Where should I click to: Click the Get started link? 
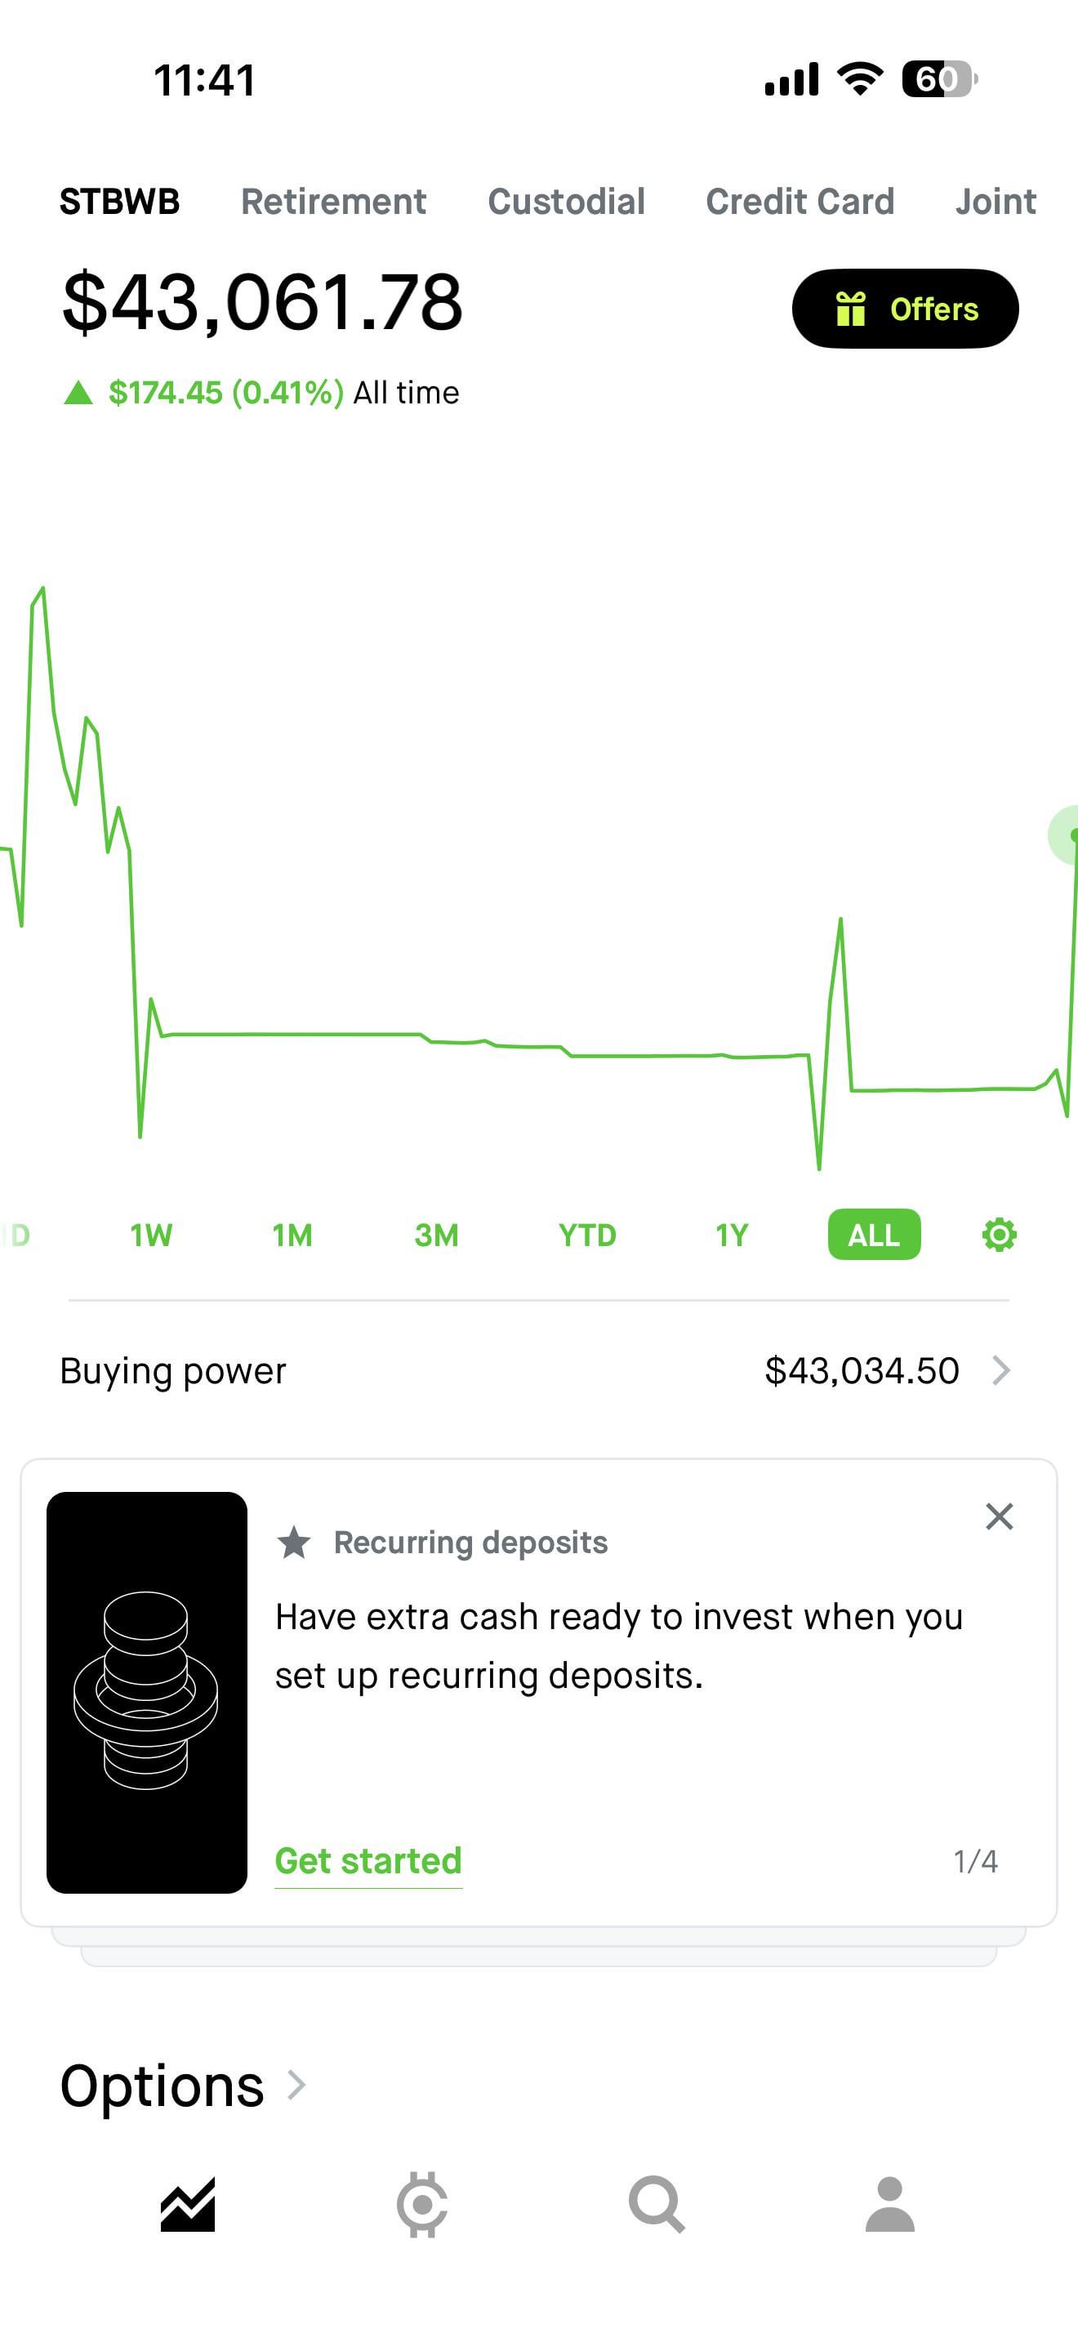pyautogui.click(x=368, y=1861)
